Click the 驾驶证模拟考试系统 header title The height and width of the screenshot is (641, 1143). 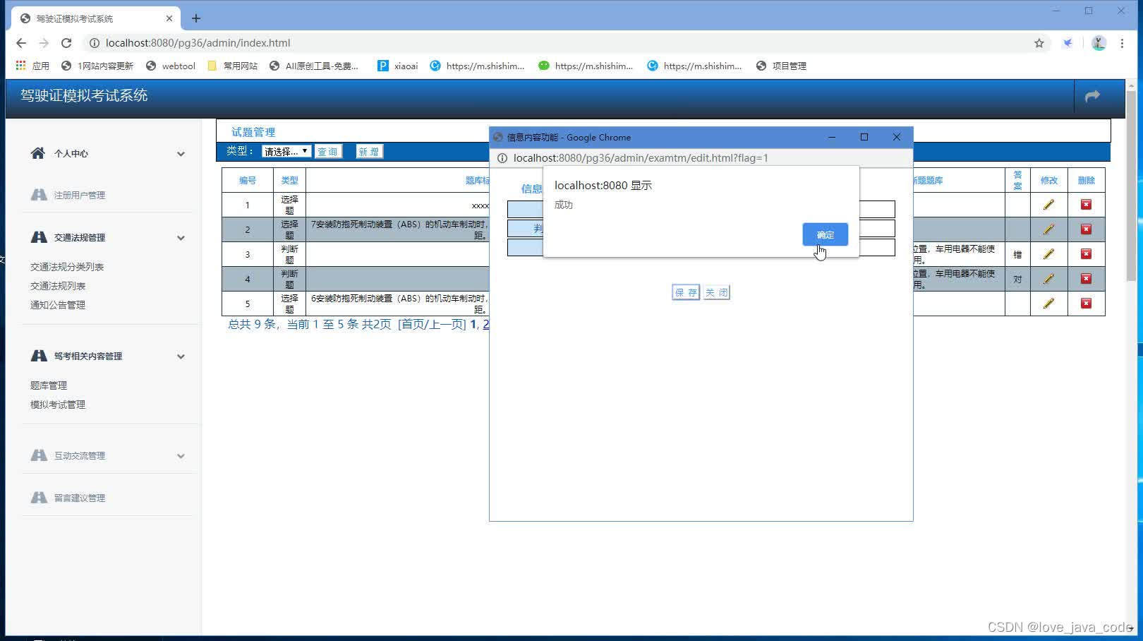click(x=84, y=95)
